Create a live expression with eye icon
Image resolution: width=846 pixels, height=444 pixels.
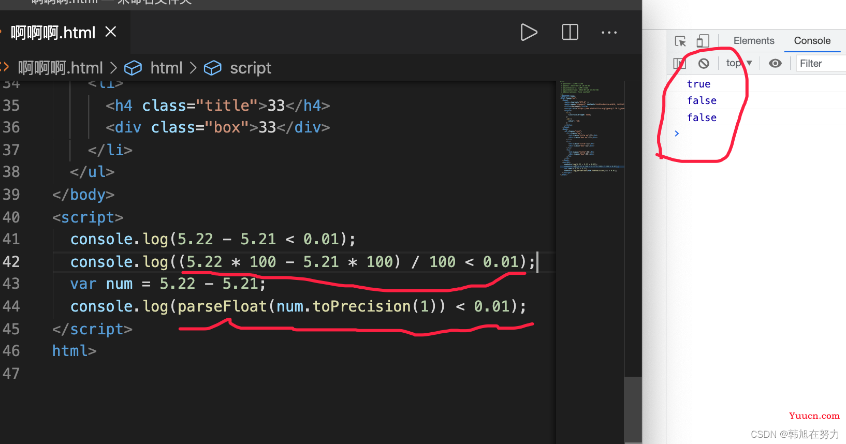pos(775,63)
